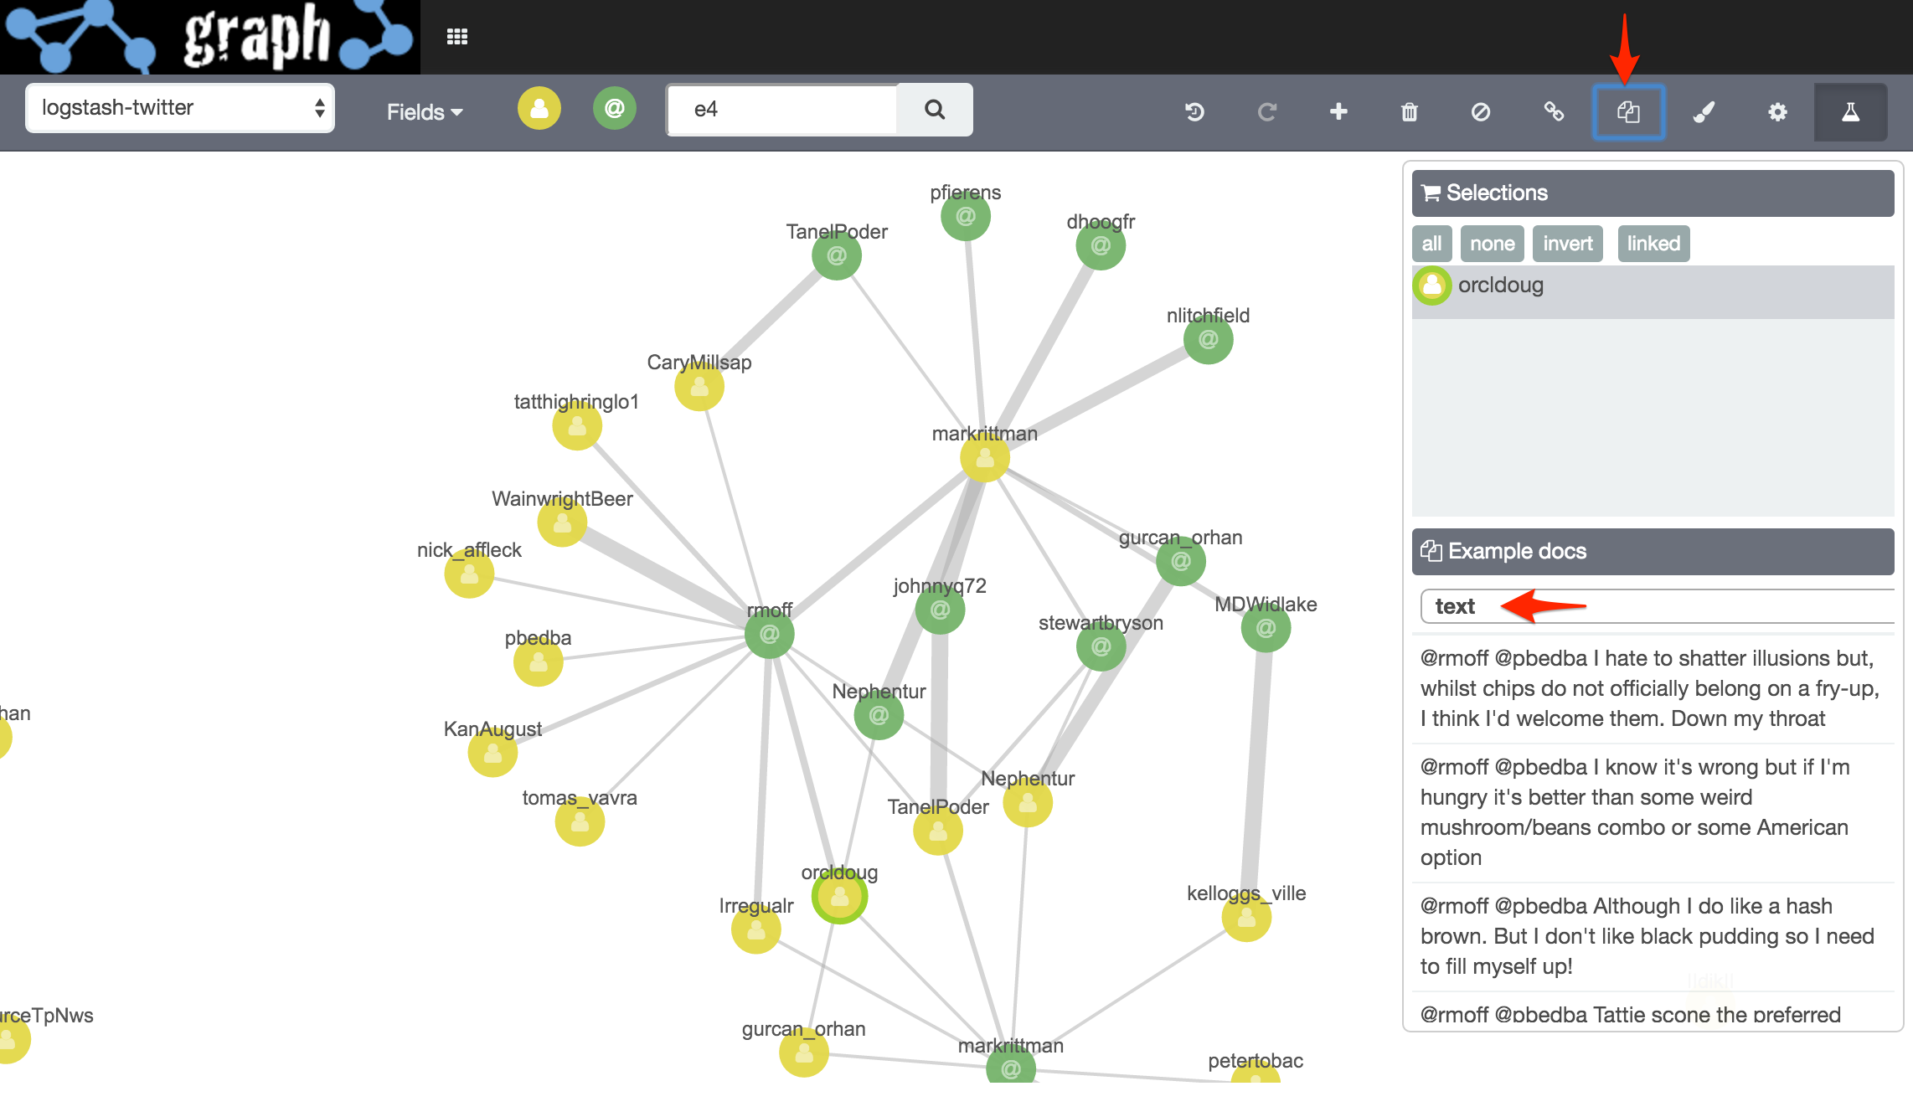The width and height of the screenshot is (1913, 1117).
Task: Click the rmoff green node in graph
Action: click(x=769, y=635)
